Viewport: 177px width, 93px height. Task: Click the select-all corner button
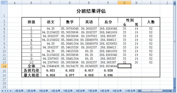(x=4, y=3)
